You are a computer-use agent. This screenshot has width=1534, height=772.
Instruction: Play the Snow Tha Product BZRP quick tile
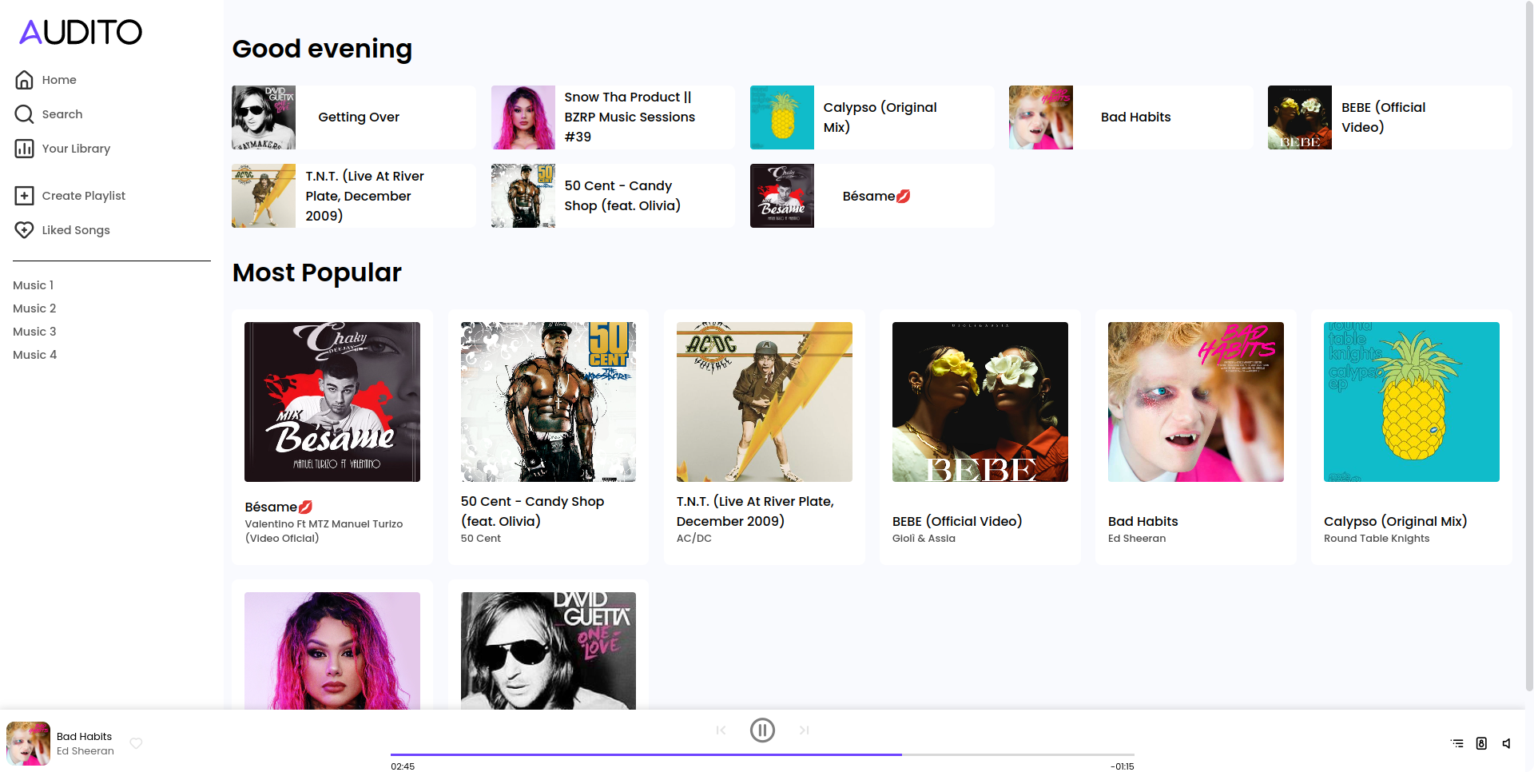pyautogui.click(x=613, y=117)
